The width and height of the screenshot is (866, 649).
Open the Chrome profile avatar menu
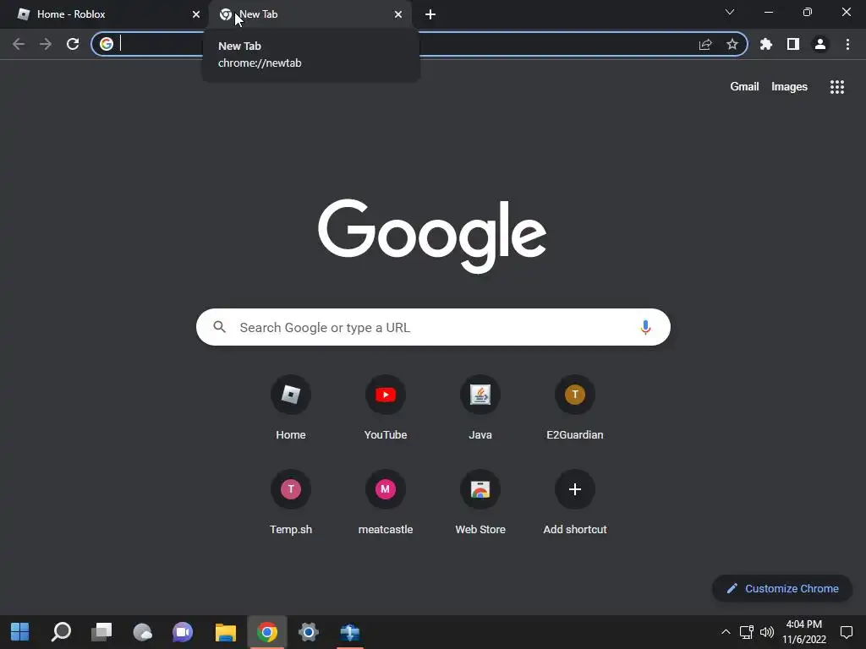click(x=820, y=44)
